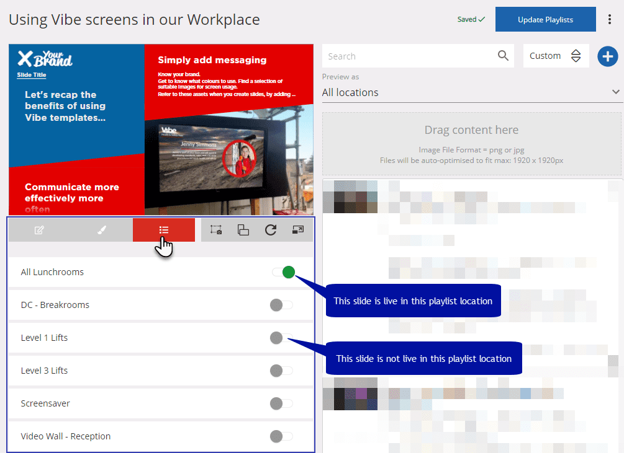Click the 'Video Wall - Reception' playlist name
624x453 pixels.
tap(66, 436)
